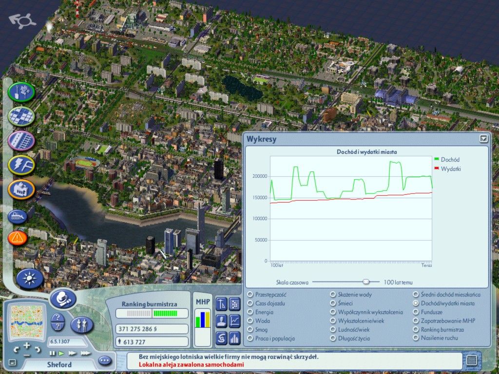The image size is (499, 374).
Task: Set simulation to fast-forward speed
Action: (x=72, y=353)
